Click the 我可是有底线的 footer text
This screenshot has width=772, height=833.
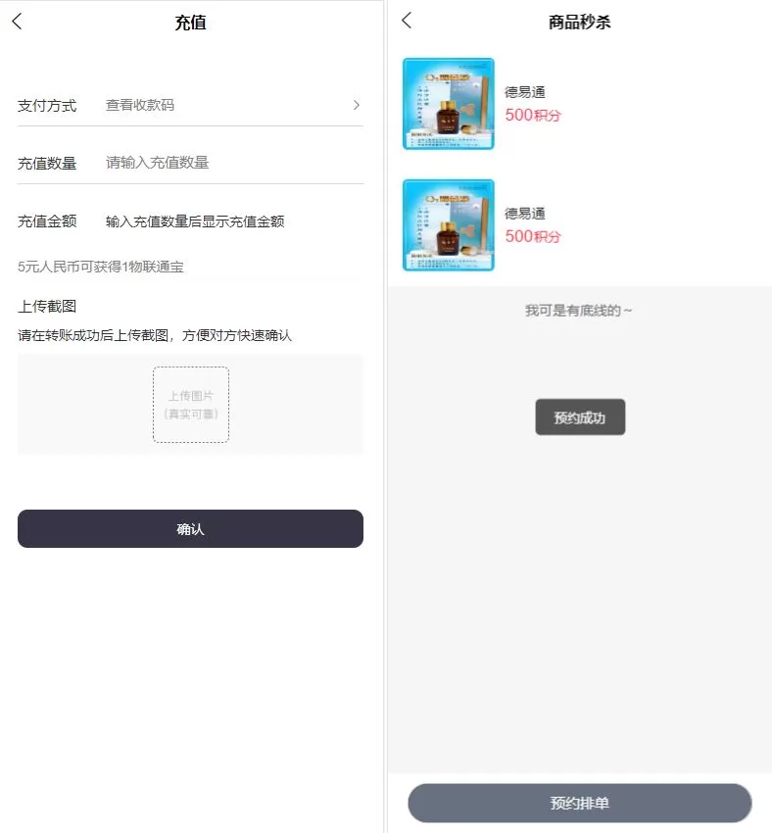pos(578,311)
